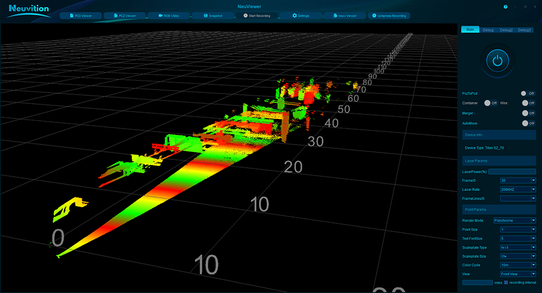542x293 pixels.
Task: Toggle the Merger switch
Action: 528,113
